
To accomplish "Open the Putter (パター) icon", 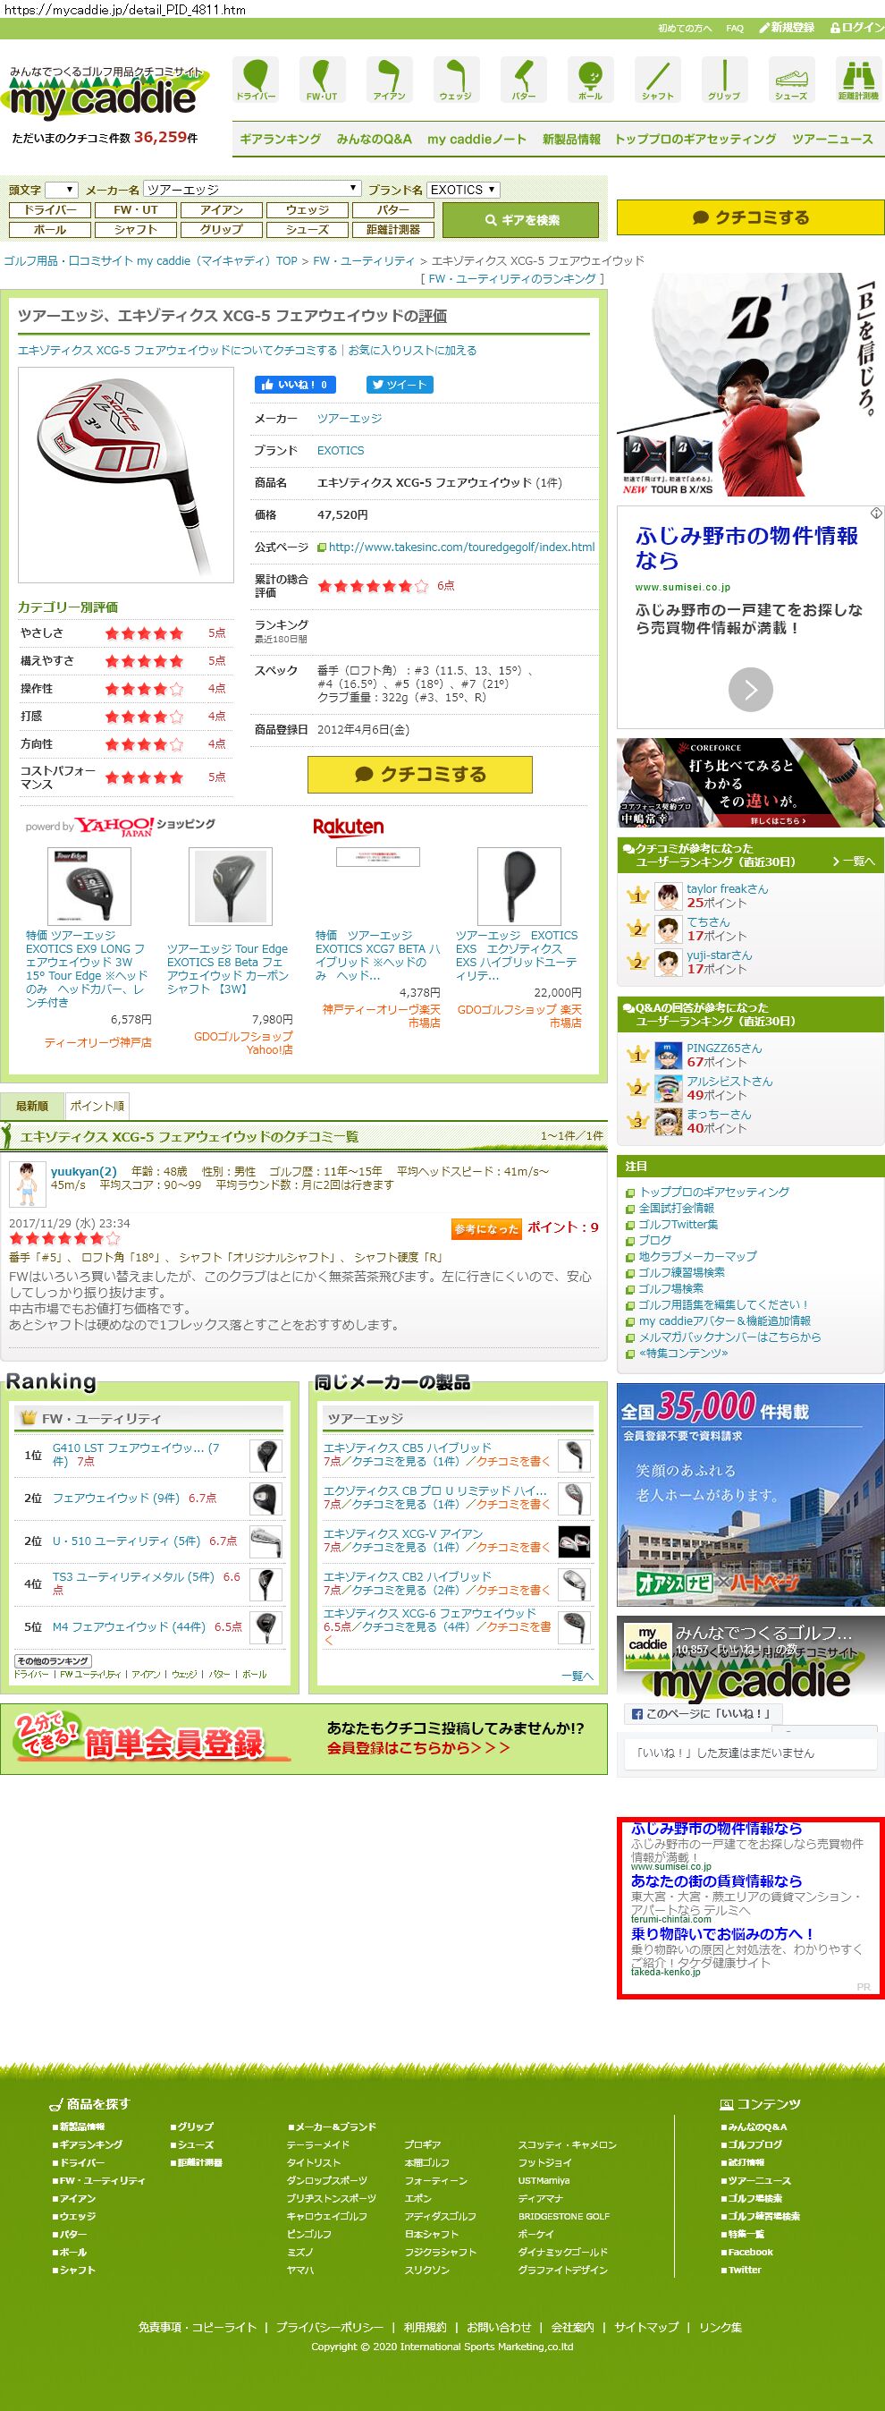I will pyautogui.click(x=524, y=79).
